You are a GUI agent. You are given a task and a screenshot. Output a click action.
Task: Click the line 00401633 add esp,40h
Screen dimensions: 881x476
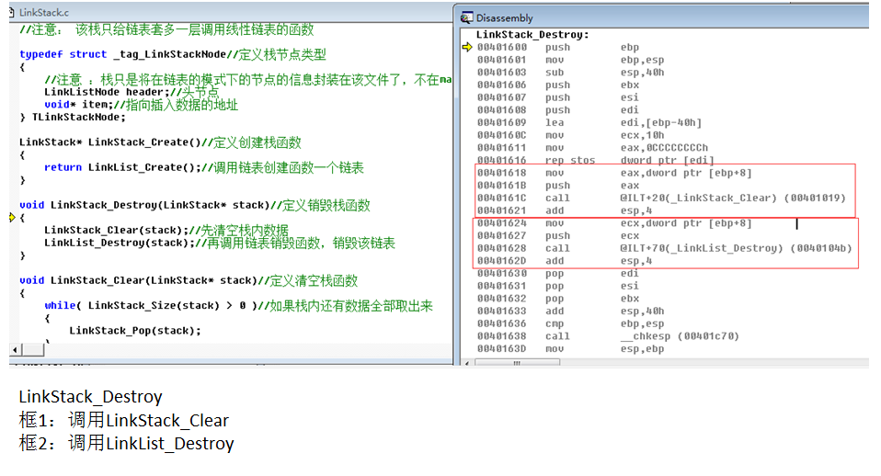tap(570, 311)
